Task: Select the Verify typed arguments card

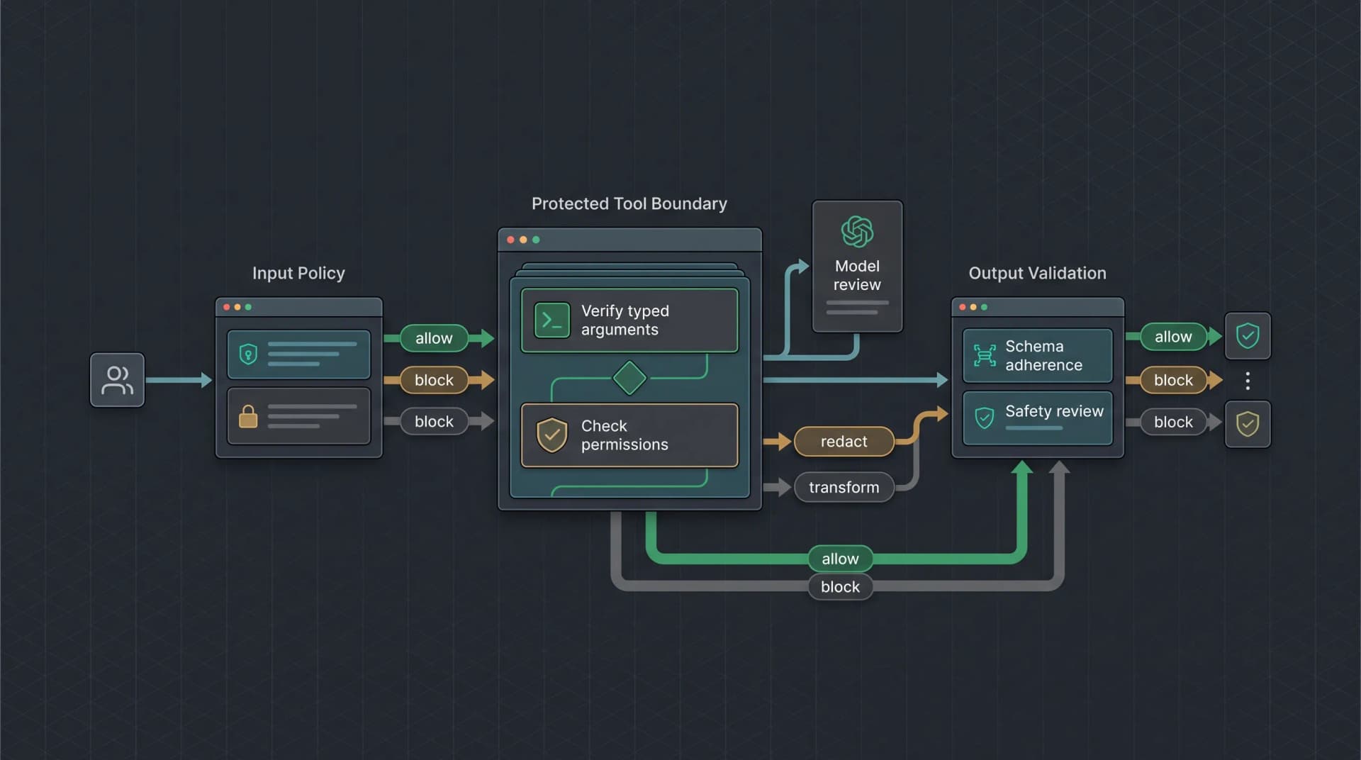Action: 629,320
